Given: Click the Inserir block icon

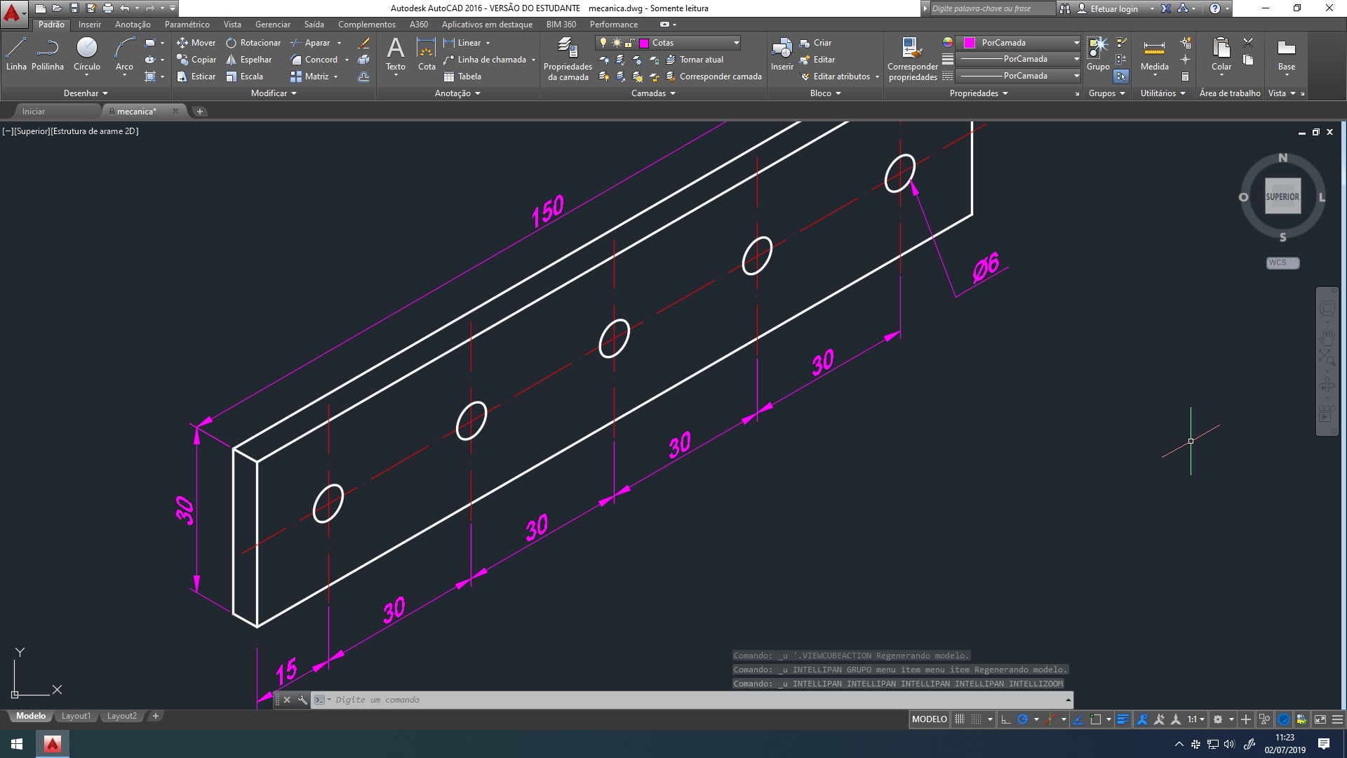Looking at the screenshot, I should [x=782, y=54].
